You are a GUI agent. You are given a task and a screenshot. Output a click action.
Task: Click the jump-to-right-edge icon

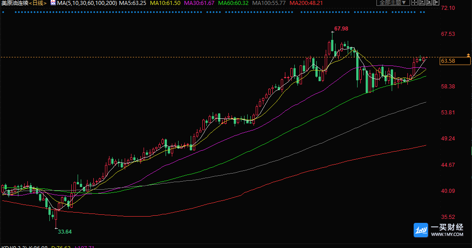coord(436,2)
